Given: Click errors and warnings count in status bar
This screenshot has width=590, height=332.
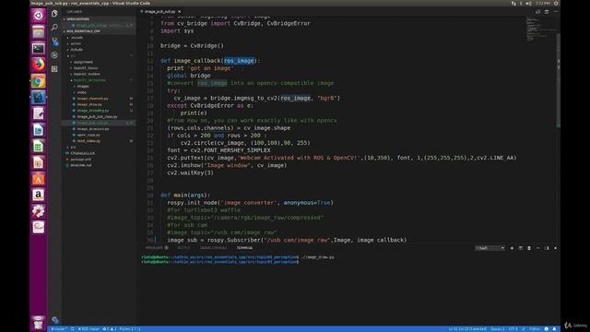Looking at the screenshot, I should point(110,329).
